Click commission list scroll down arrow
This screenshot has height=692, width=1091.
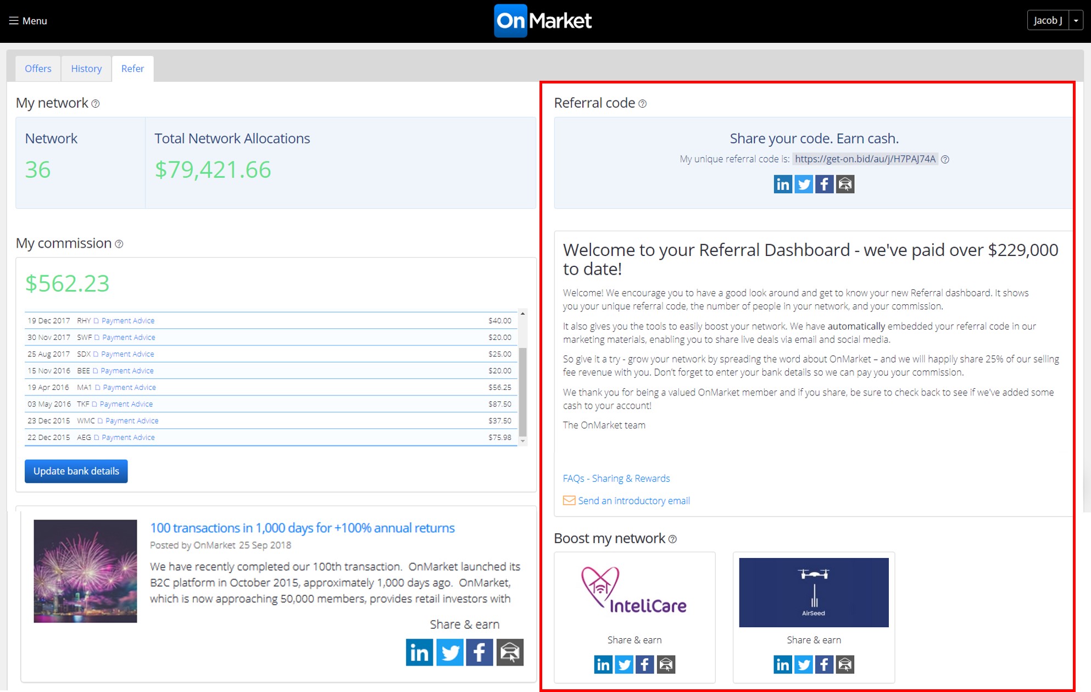click(x=522, y=441)
